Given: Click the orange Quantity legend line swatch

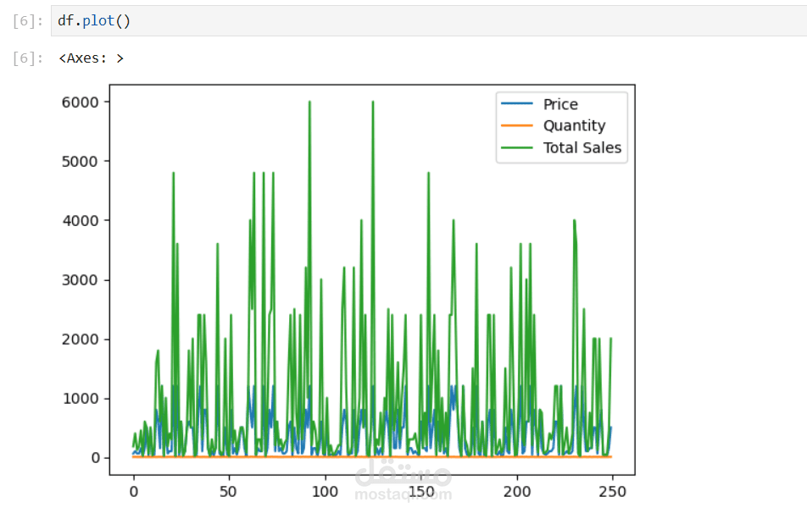Looking at the screenshot, I should pos(517,125).
